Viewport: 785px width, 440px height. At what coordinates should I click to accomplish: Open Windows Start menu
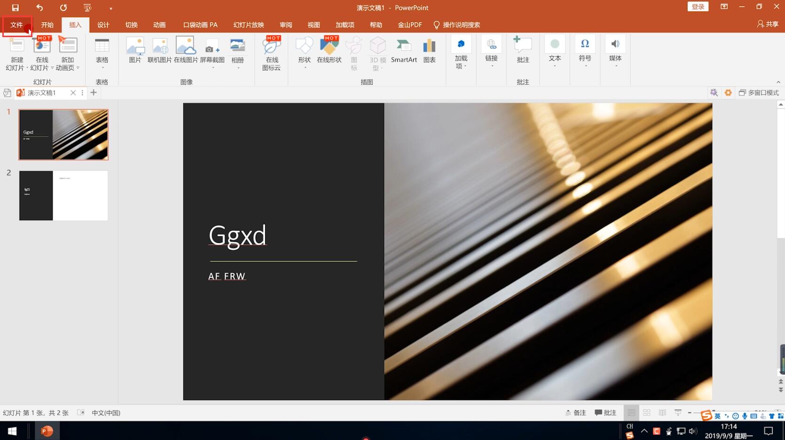12,431
